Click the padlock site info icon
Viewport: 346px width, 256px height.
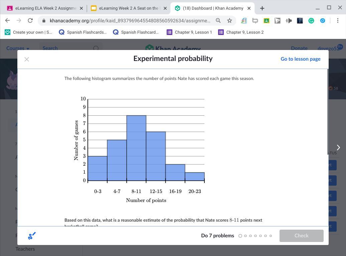[x=44, y=21]
